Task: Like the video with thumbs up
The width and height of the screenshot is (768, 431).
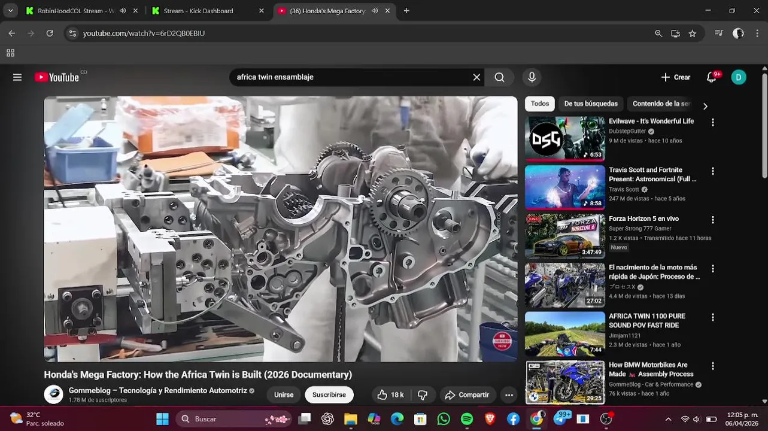Action: point(389,395)
